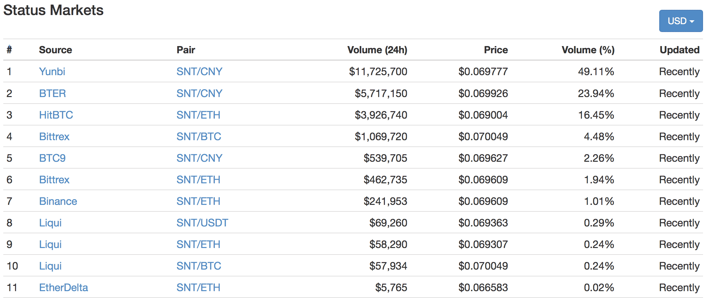This screenshot has height=298, width=705.
Task: Sort table by Price column header
Action: tap(496, 50)
